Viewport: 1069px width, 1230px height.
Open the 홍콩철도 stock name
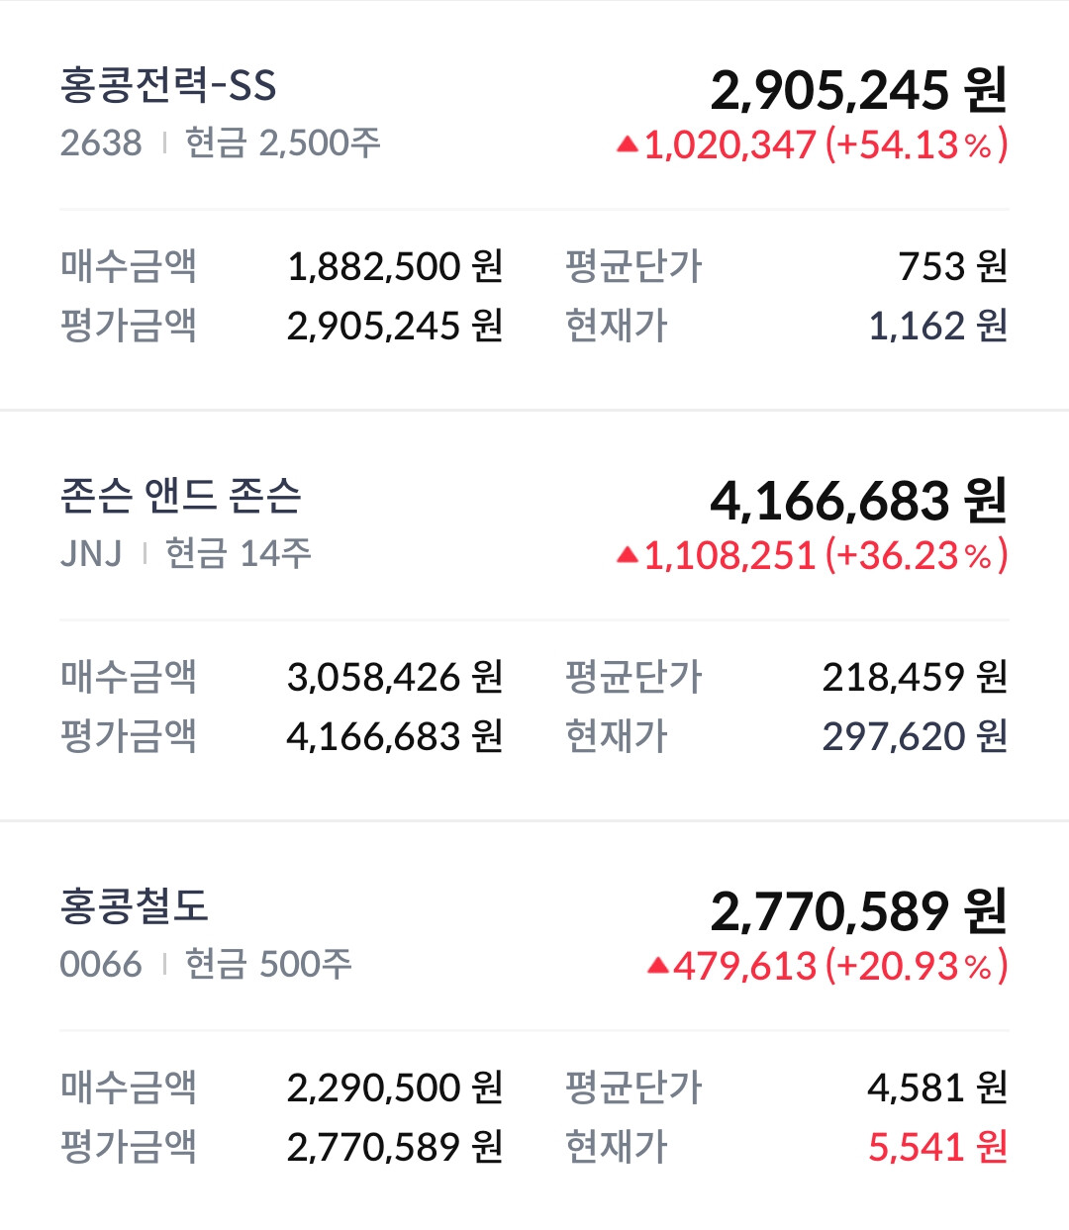click(x=135, y=906)
